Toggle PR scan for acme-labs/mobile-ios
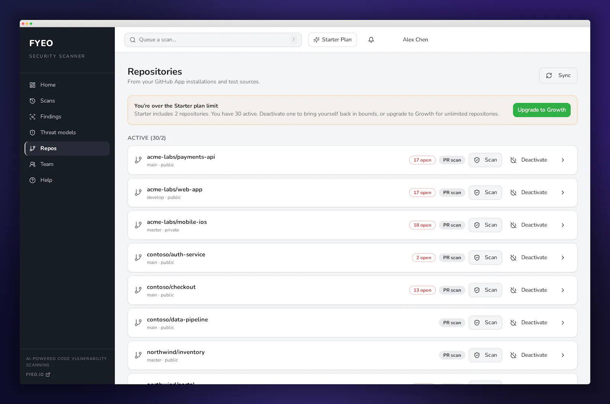 coord(452,225)
